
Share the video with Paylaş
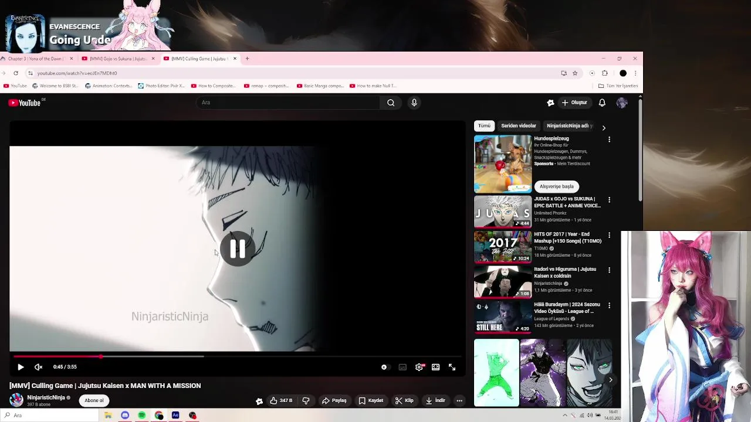[334, 401]
